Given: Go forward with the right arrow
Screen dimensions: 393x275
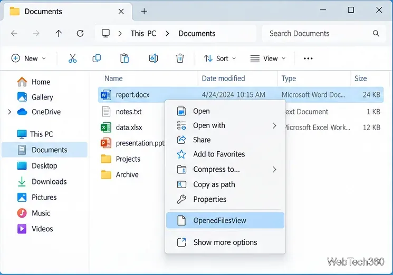Looking at the screenshot, I should pos(36,33).
